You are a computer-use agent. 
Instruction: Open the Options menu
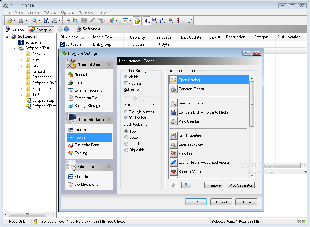[x=67, y=12]
